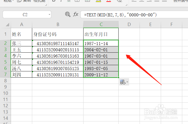The width and height of the screenshot is (188, 124).
Task: Click ID cell 413026198711145147
Action: (x=58, y=43)
